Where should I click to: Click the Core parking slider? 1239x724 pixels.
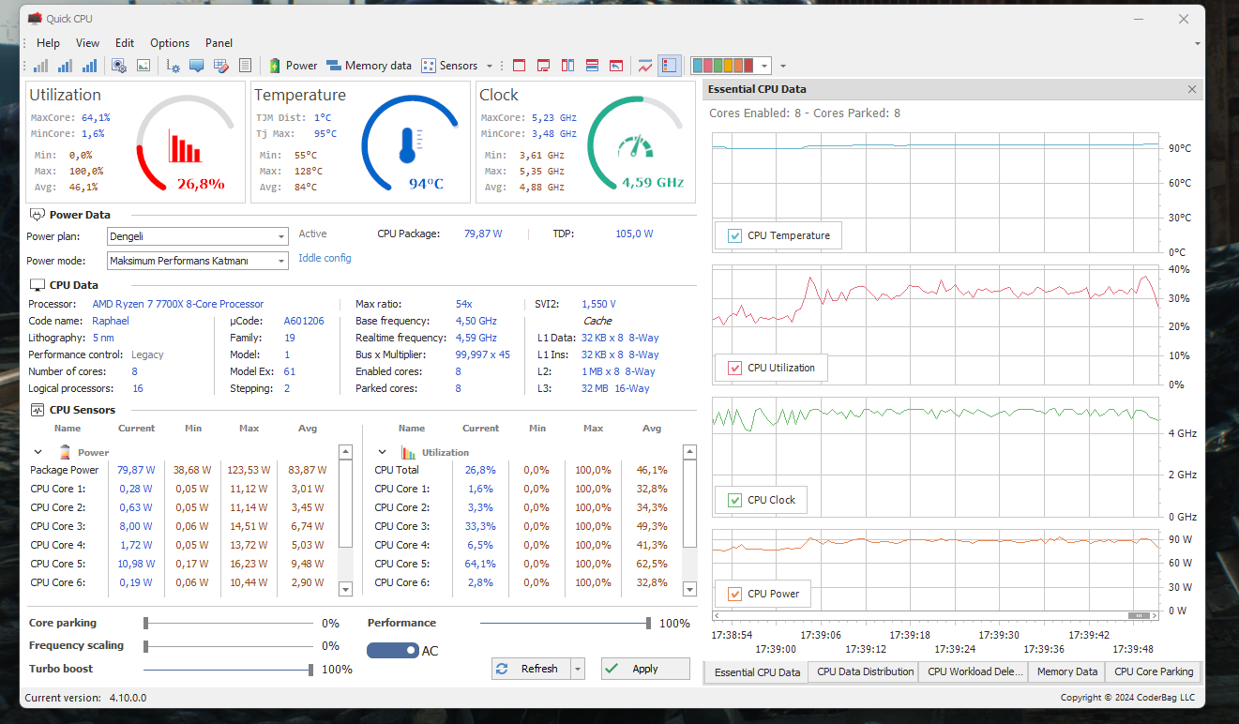point(229,623)
